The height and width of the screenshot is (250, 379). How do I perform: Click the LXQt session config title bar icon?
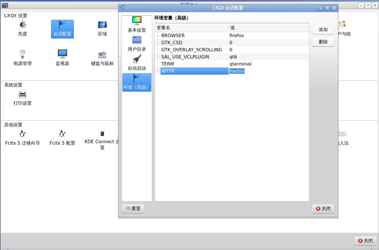[x=122, y=8]
